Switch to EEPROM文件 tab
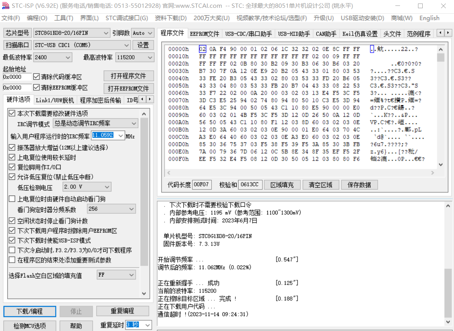Viewport: 454px width, 331px height. (x=205, y=34)
